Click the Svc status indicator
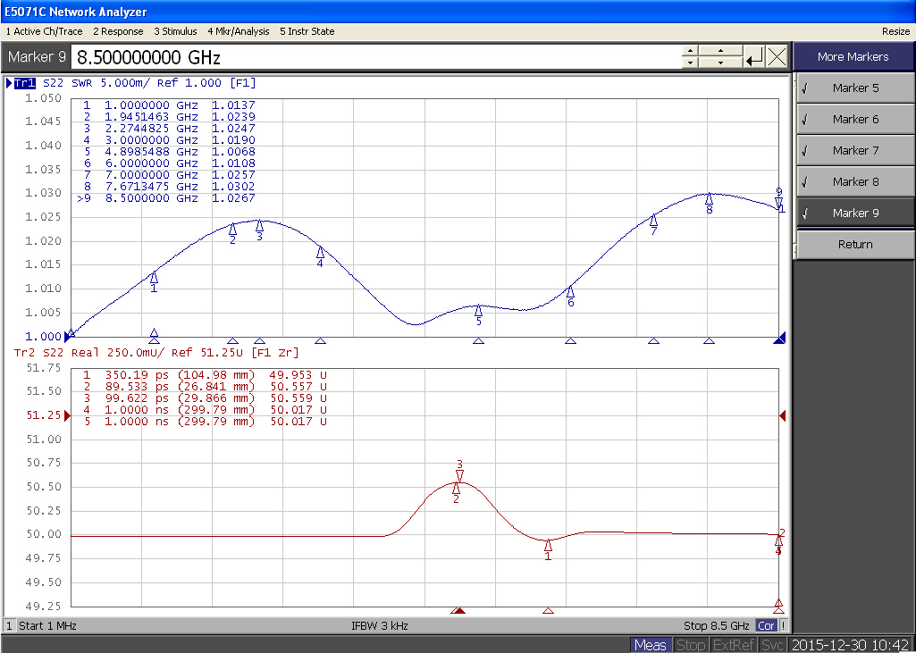This screenshot has width=916, height=653. pos(772,645)
